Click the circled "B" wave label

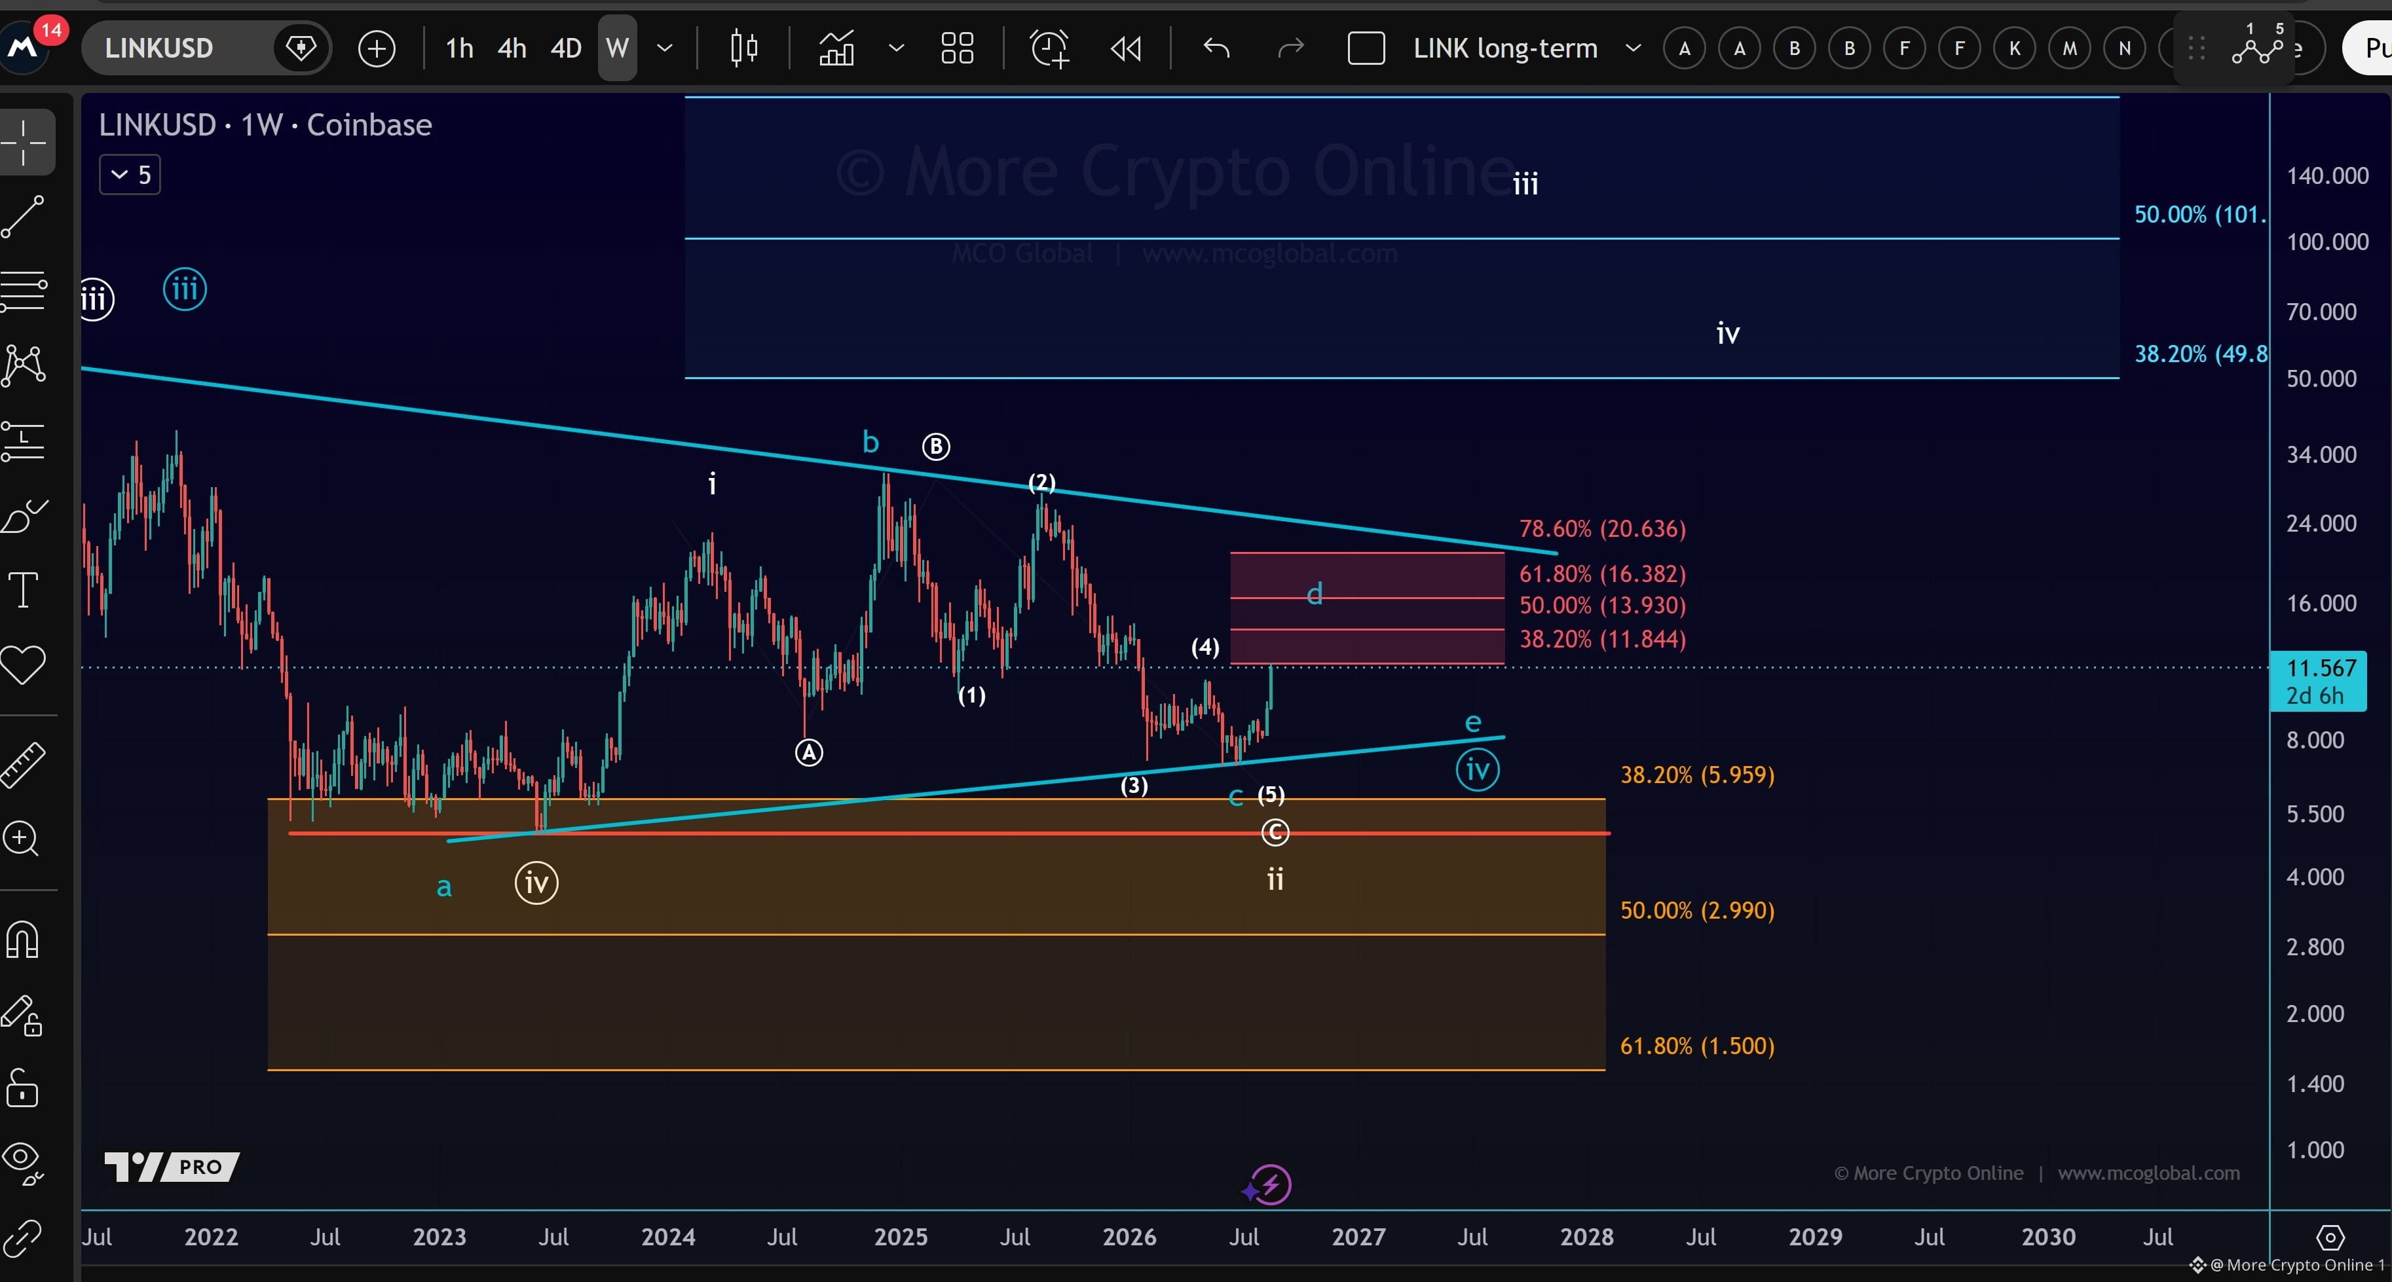tap(935, 447)
